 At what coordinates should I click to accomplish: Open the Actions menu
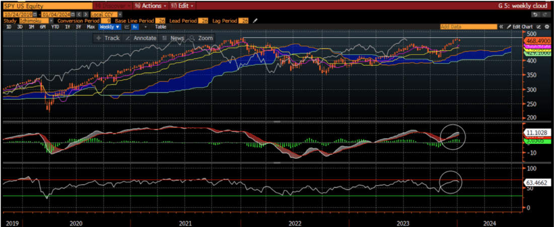pos(152,6)
